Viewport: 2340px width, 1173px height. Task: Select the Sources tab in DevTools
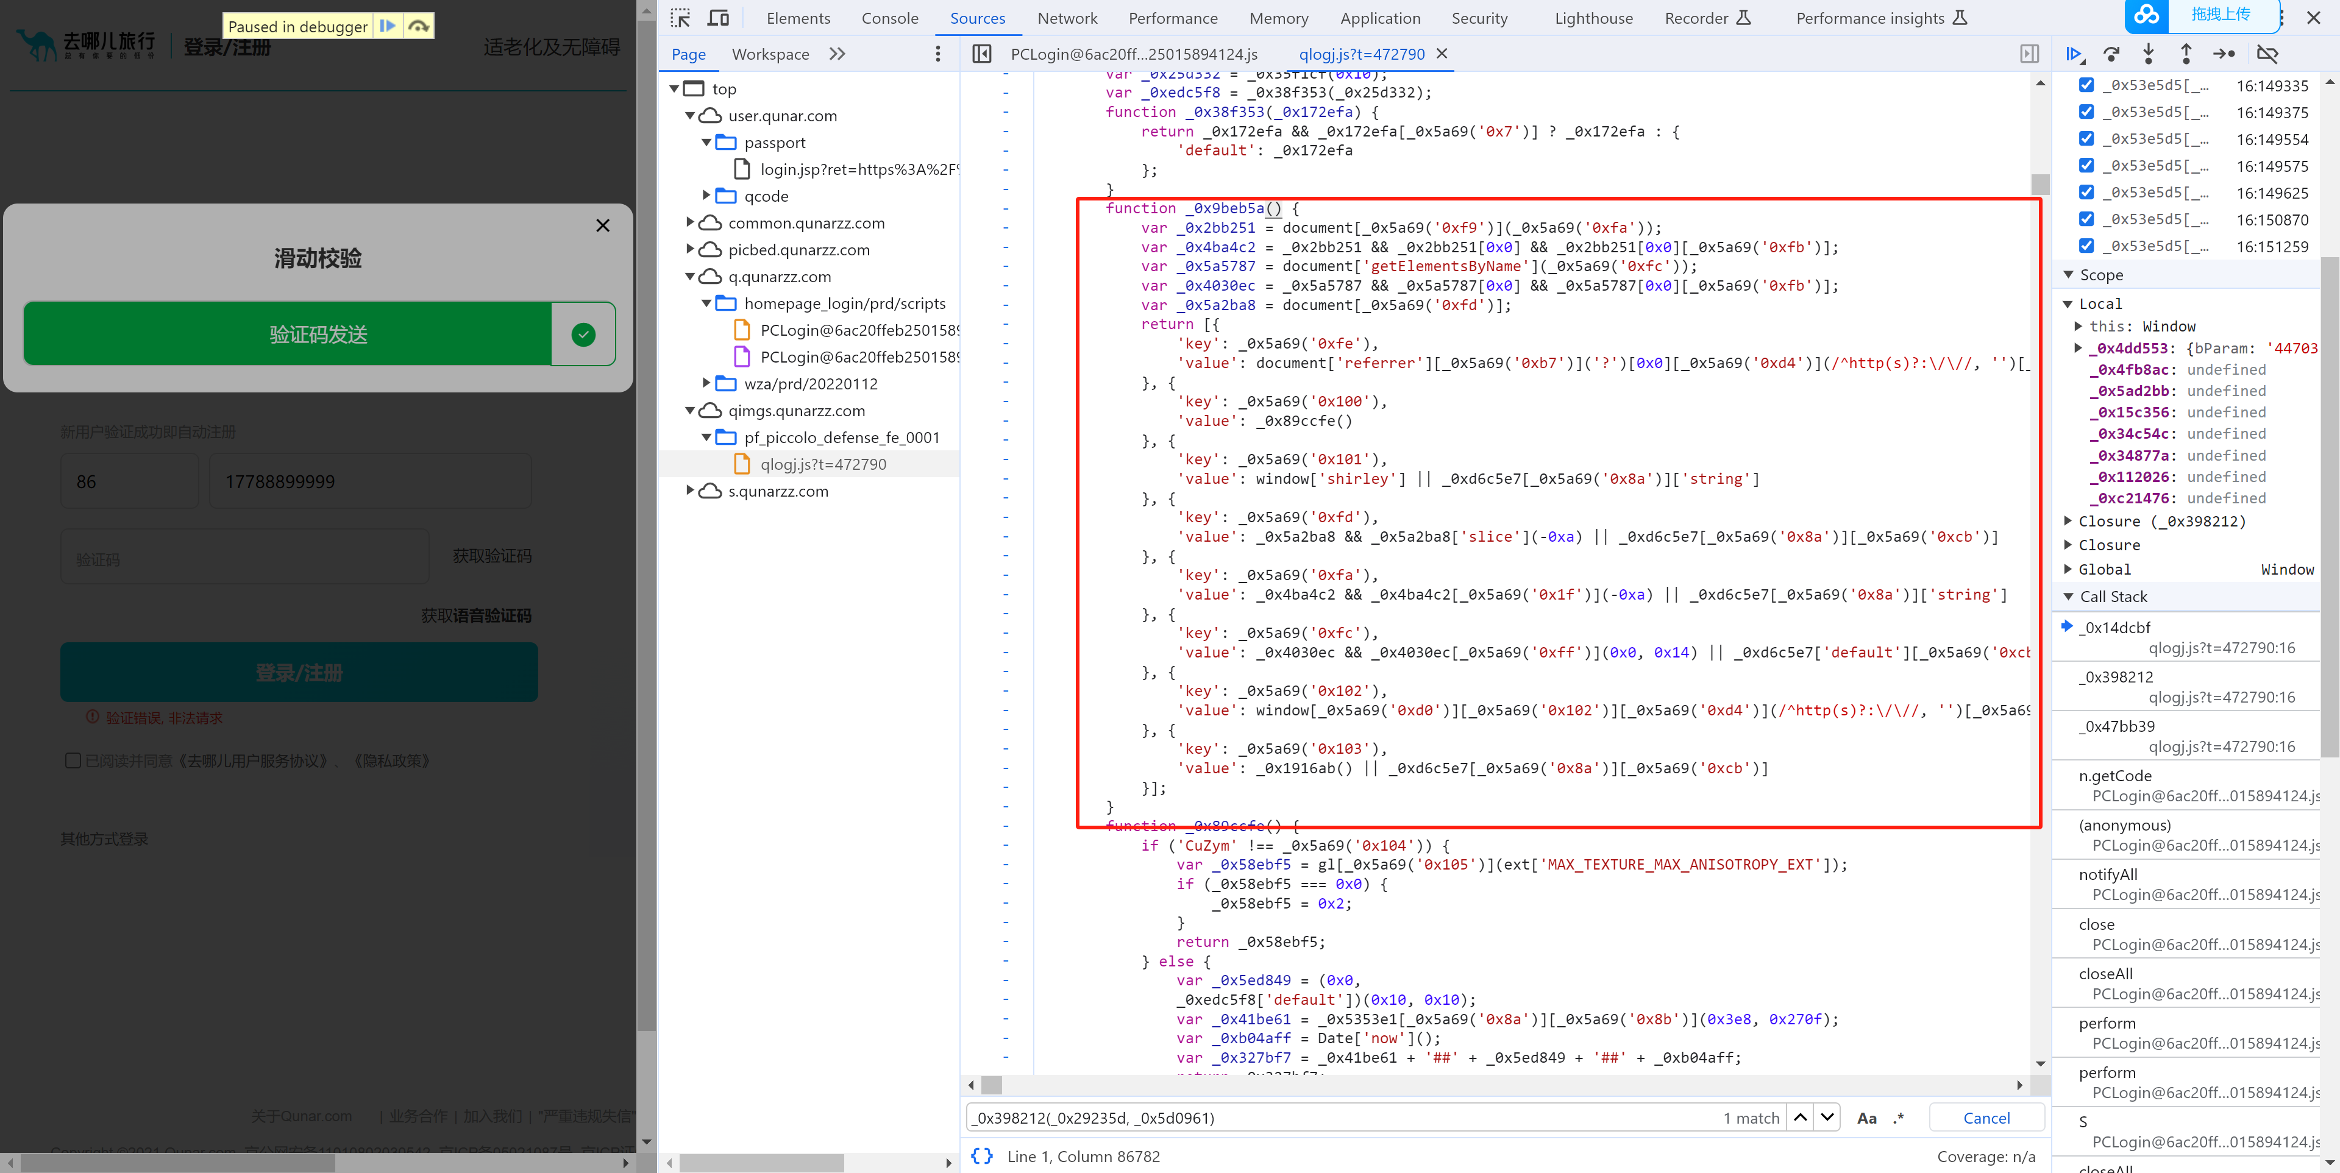pyautogui.click(x=977, y=16)
